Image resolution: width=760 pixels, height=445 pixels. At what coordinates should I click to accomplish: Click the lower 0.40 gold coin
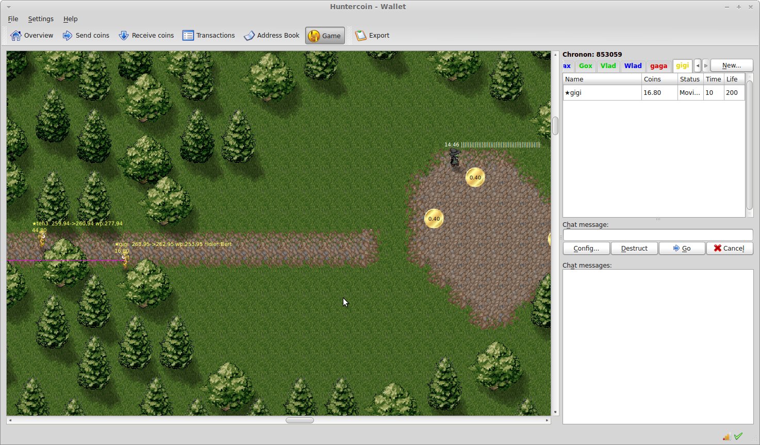tap(434, 219)
